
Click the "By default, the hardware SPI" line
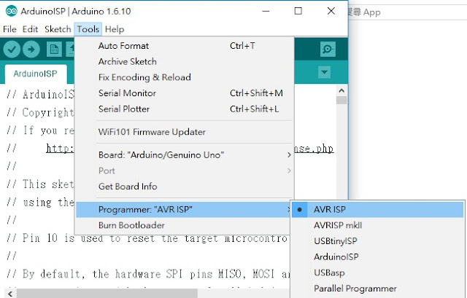[148, 274]
